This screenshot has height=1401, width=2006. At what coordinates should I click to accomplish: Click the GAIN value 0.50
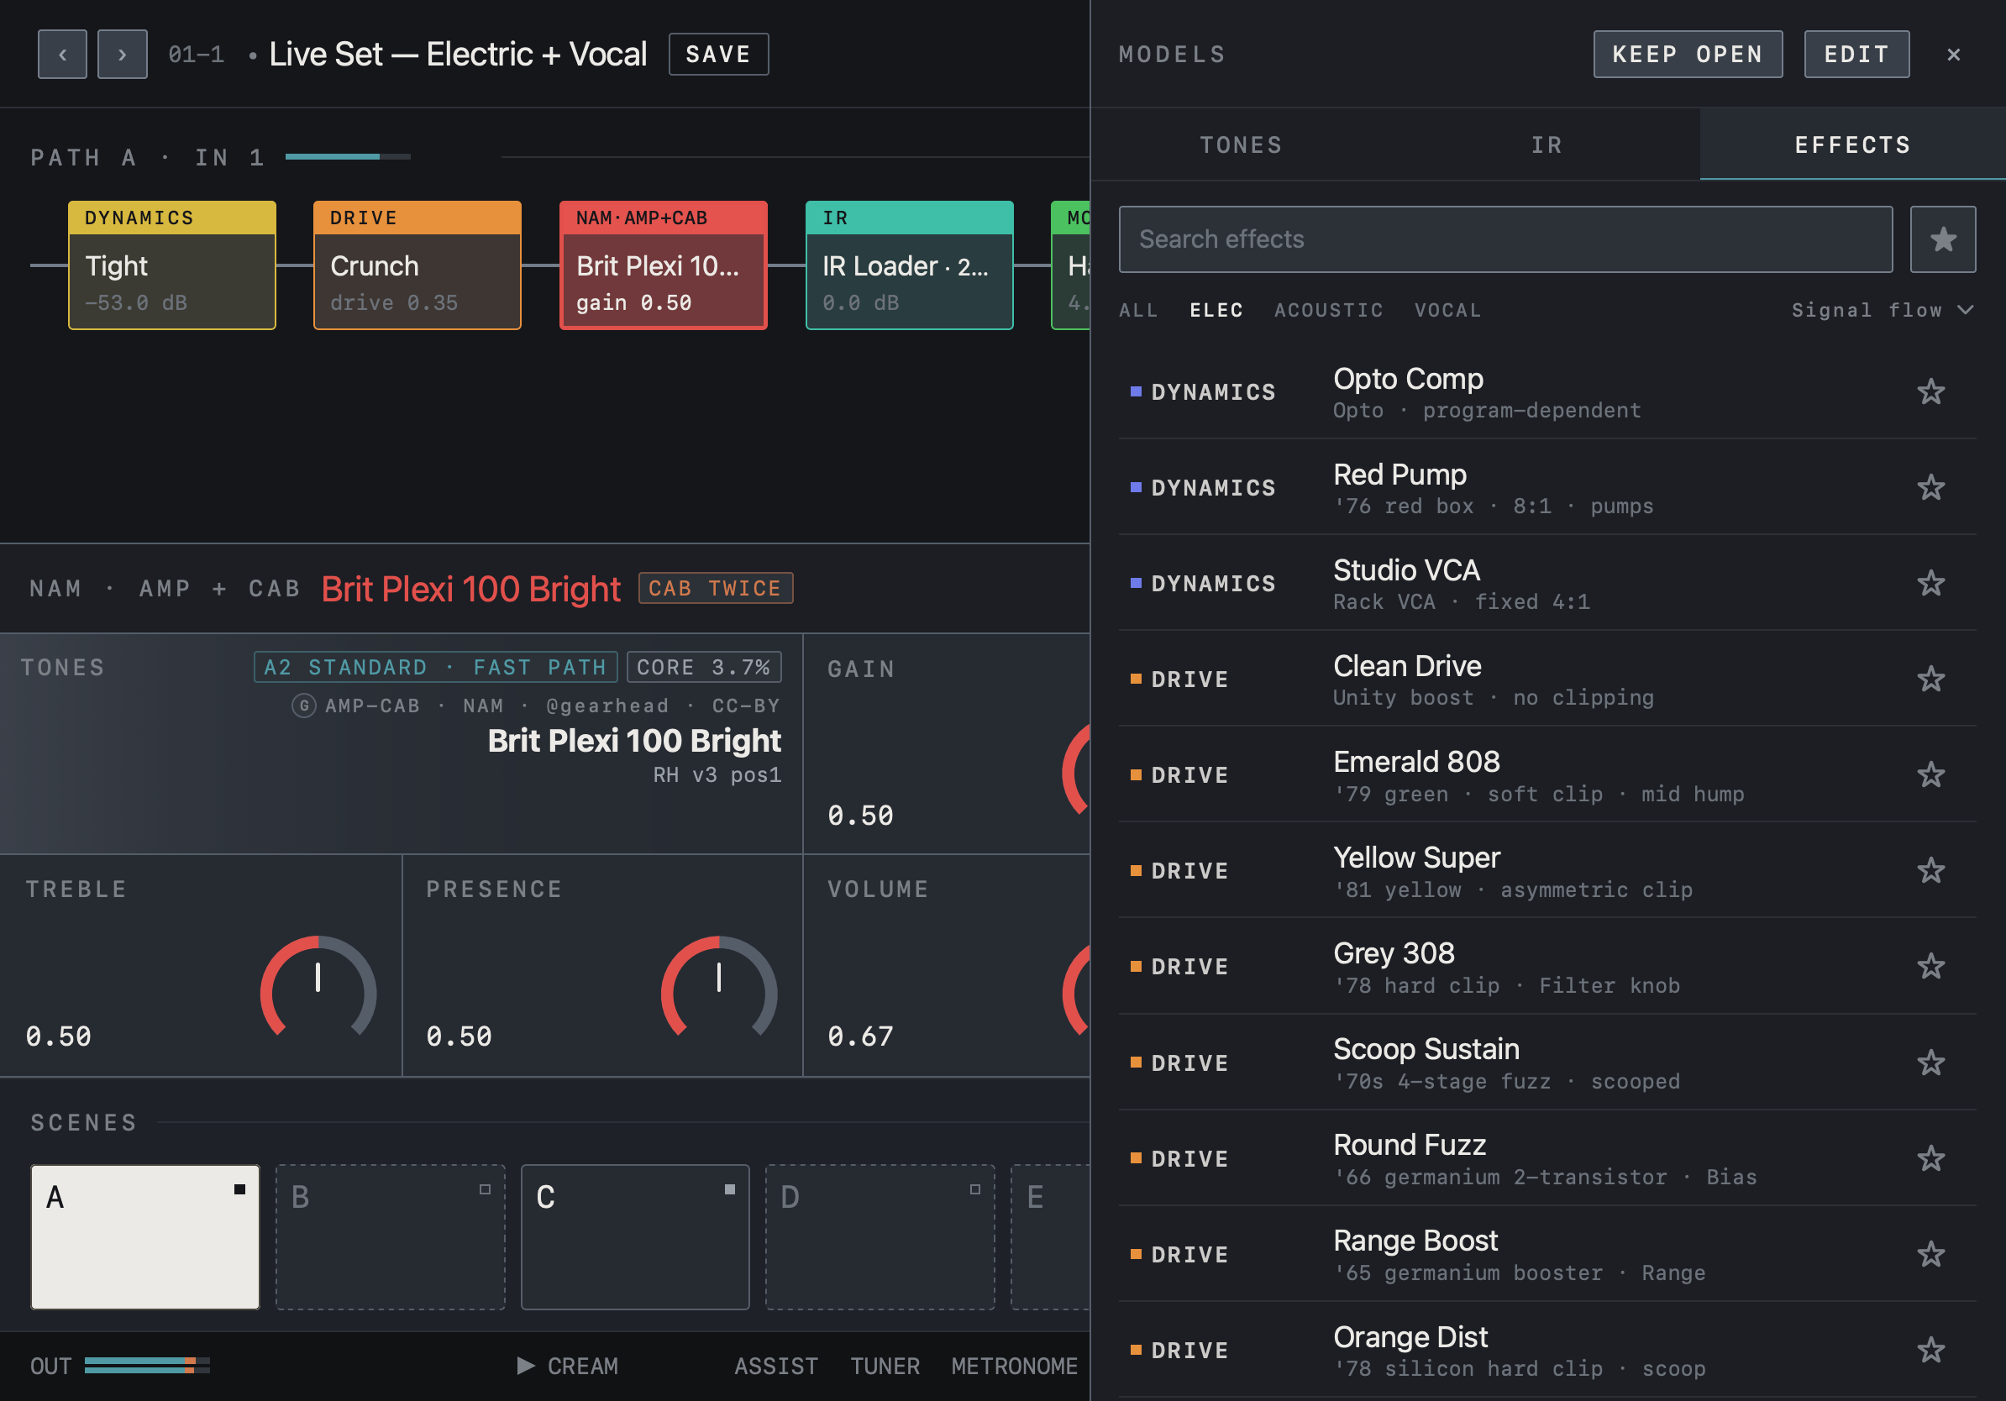[x=860, y=816]
